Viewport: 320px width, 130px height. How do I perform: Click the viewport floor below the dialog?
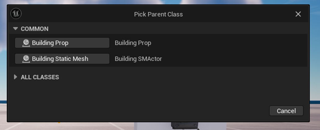click(62, 126)
